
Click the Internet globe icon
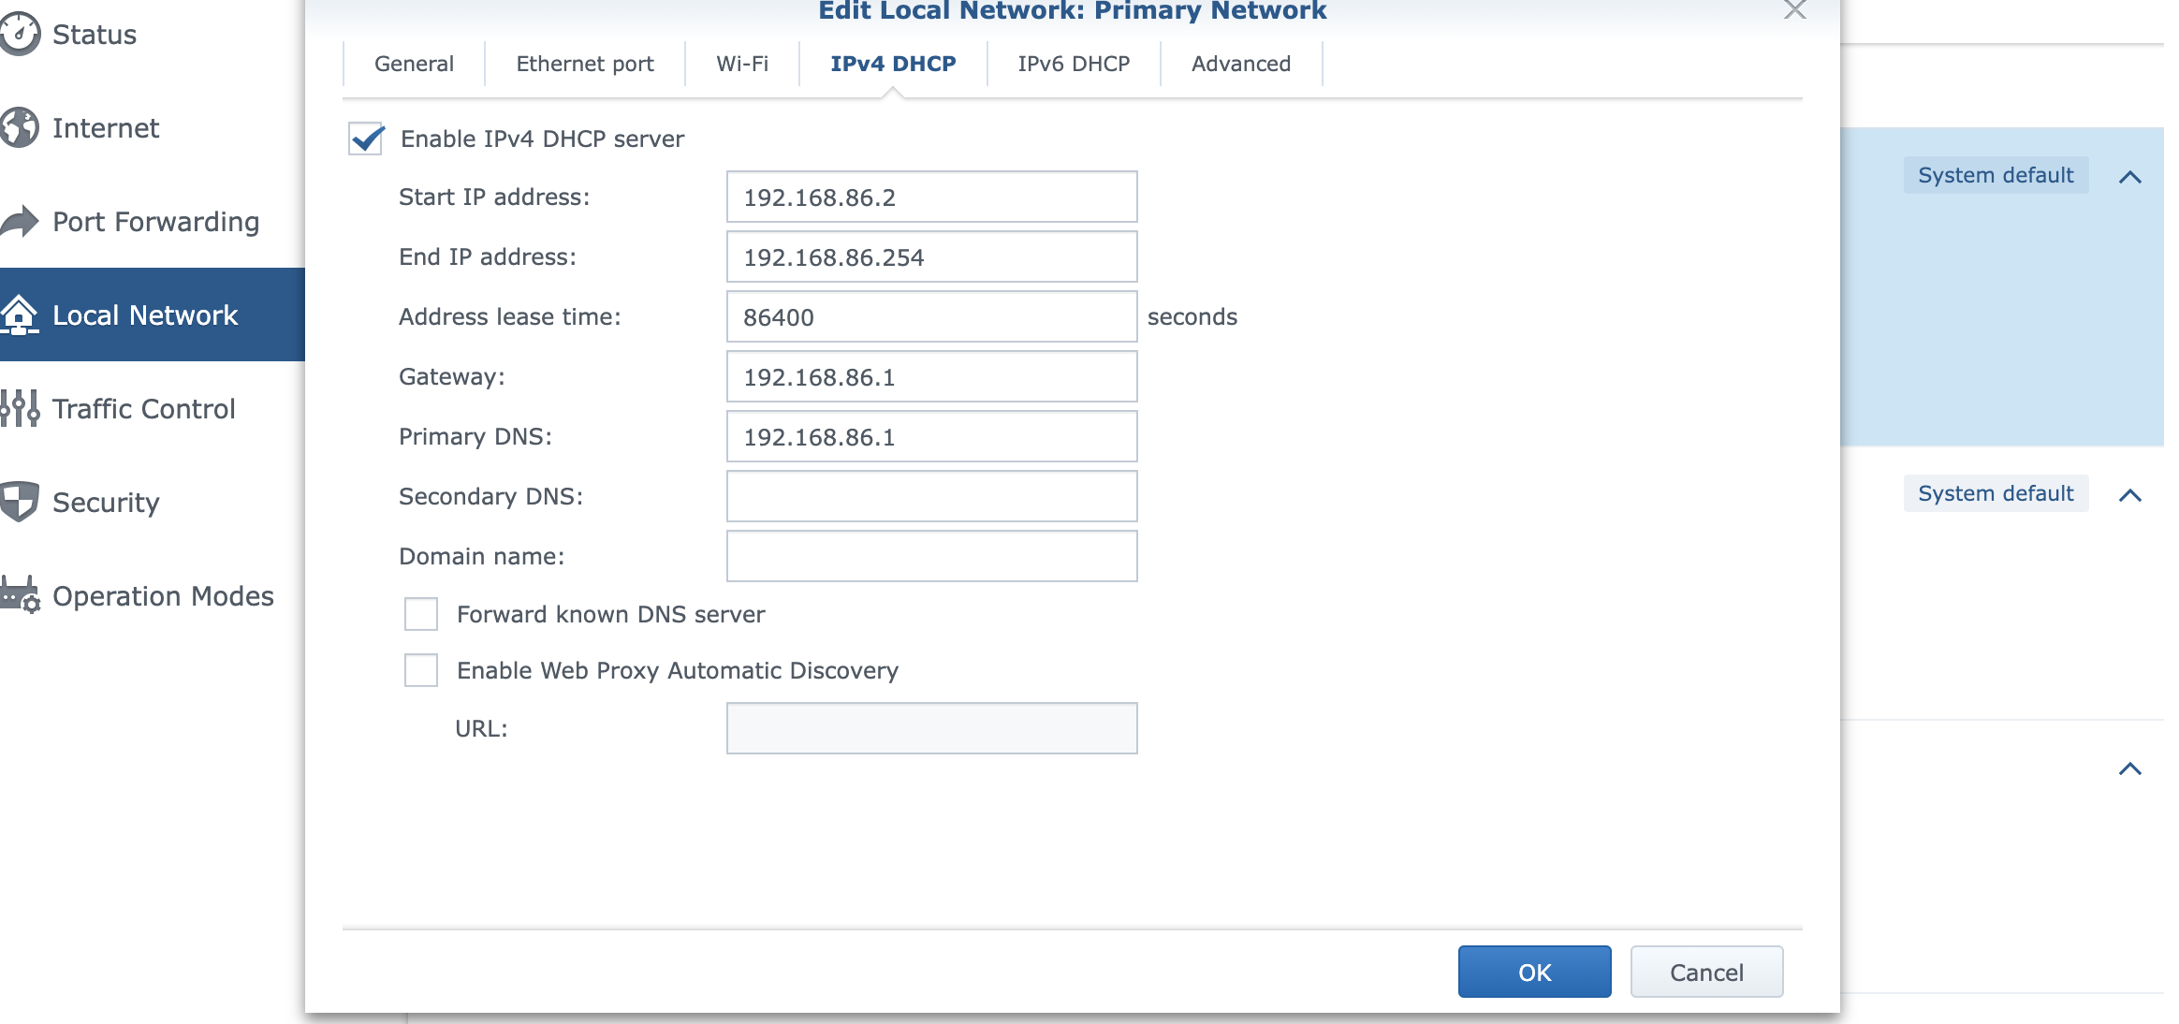pos(19,127)
